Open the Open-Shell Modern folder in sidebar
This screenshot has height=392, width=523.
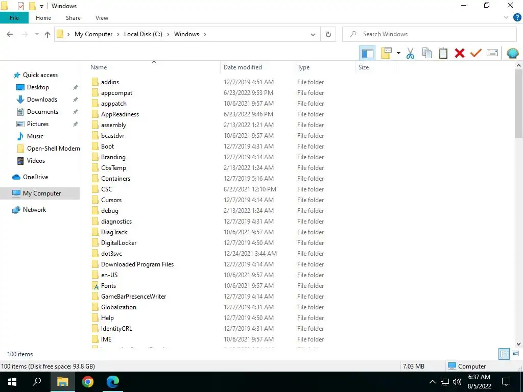53,149
